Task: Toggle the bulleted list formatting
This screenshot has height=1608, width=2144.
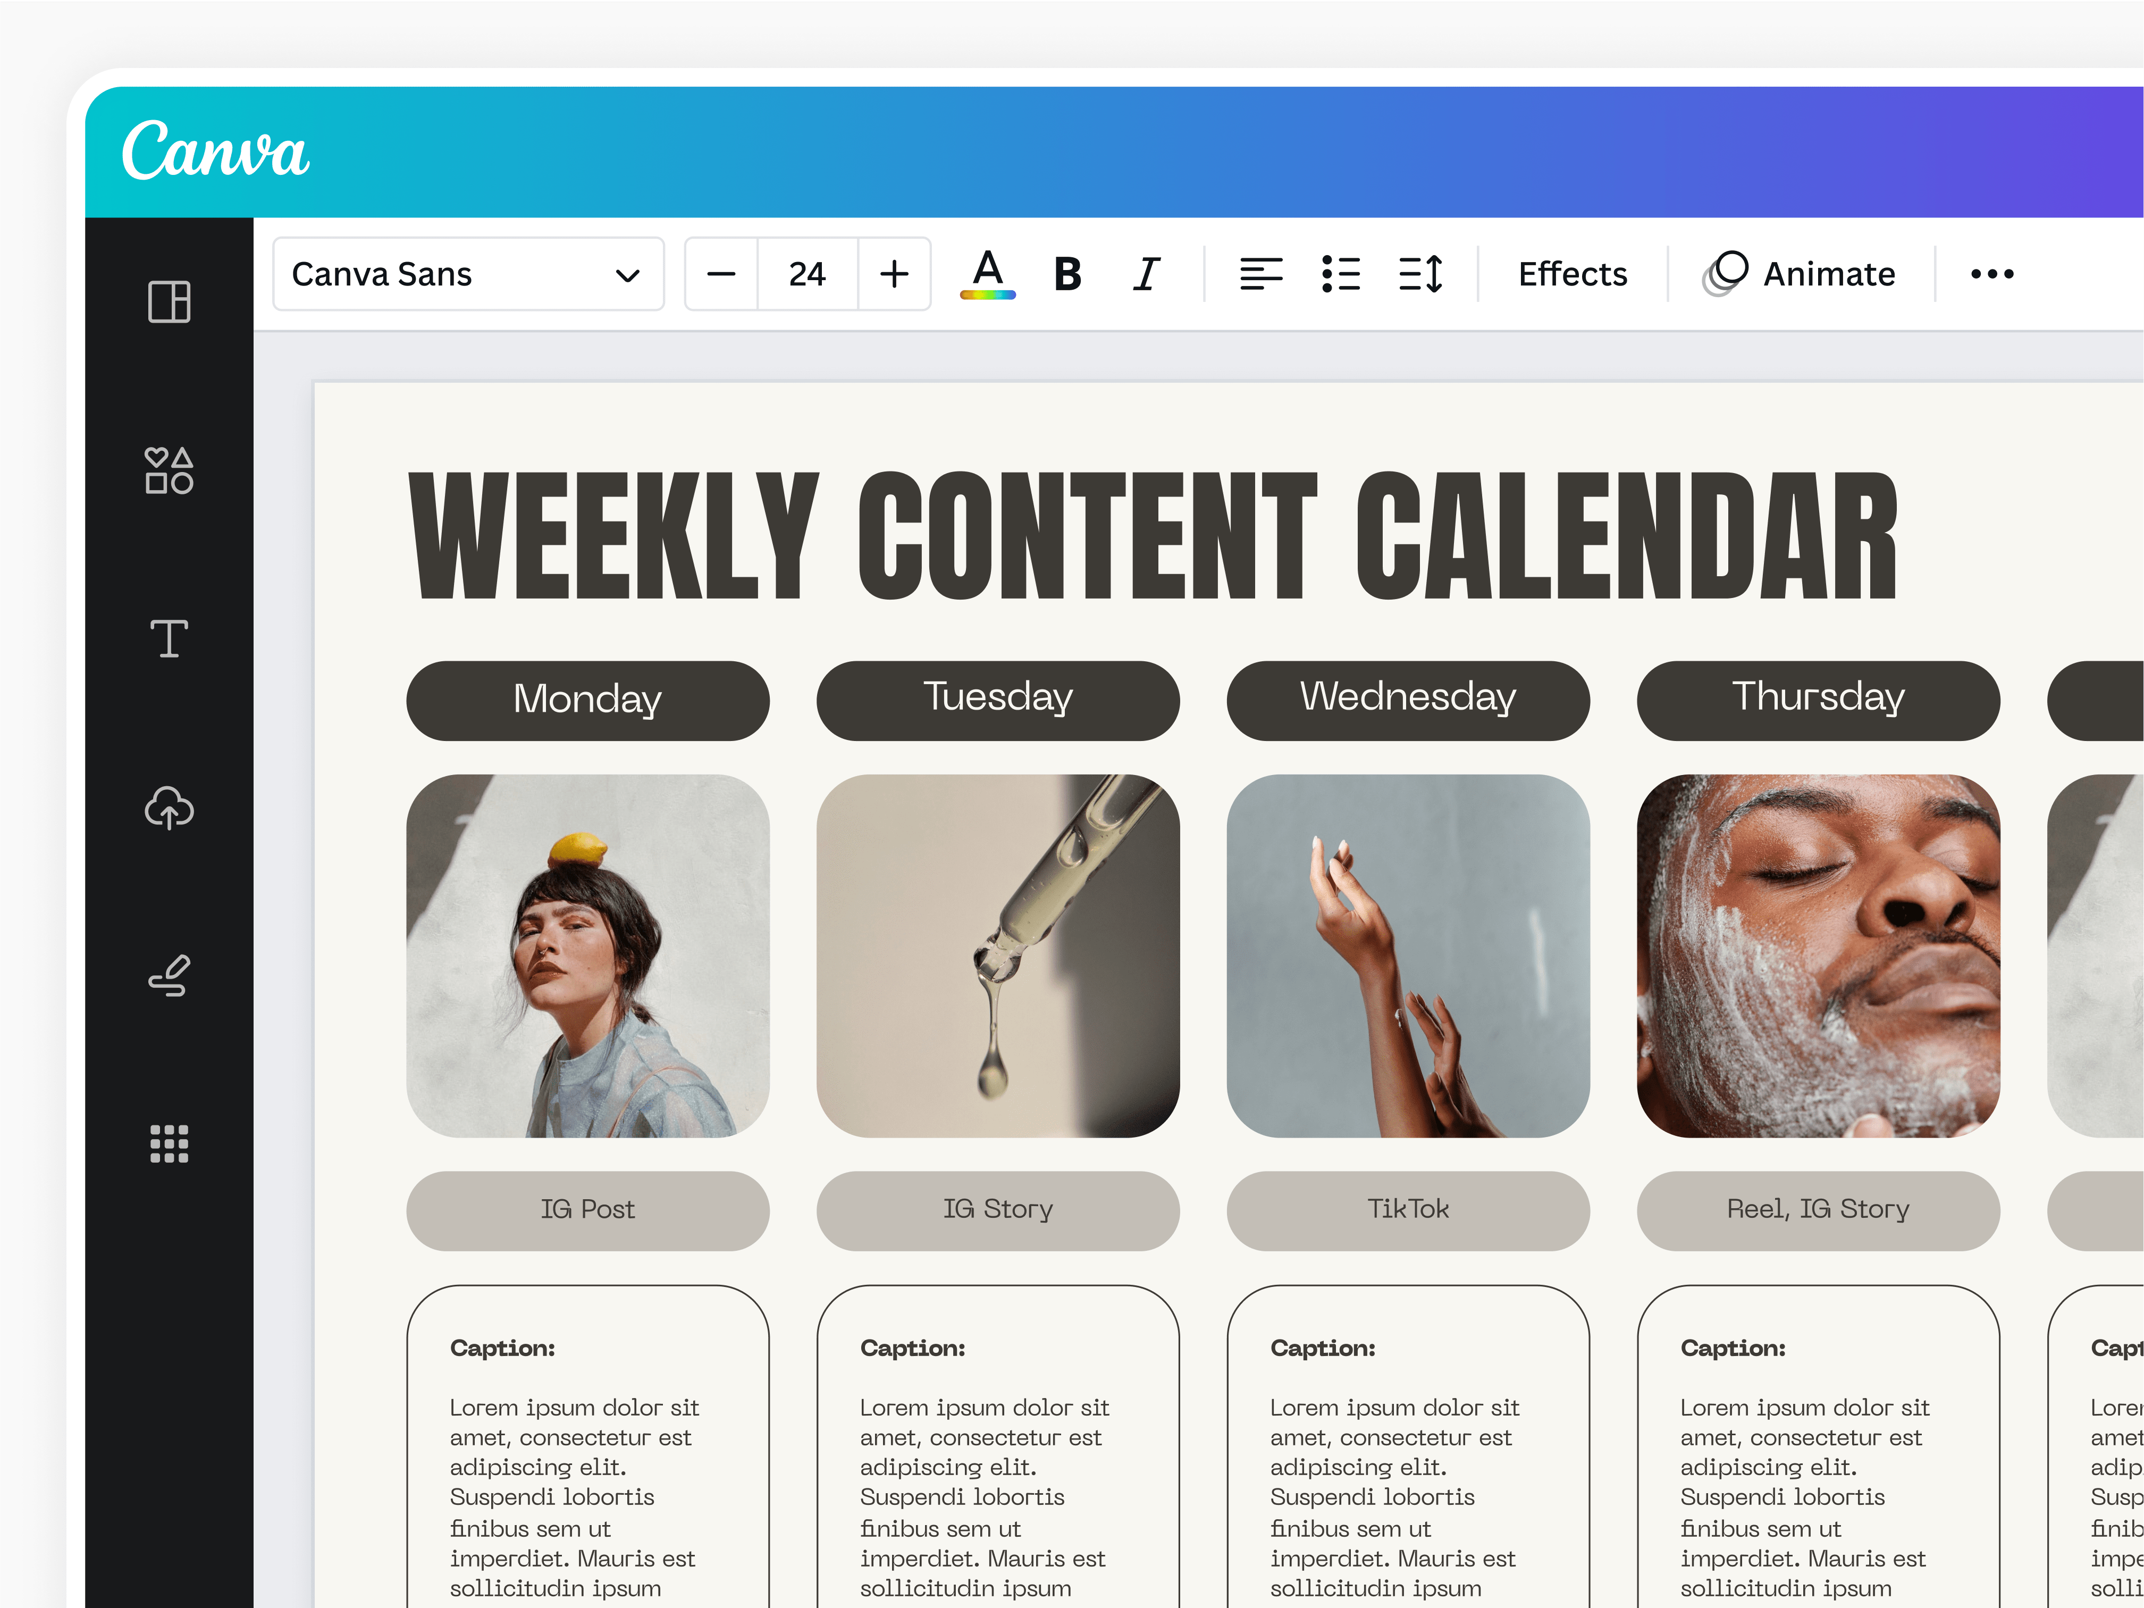Action: click(1342, 274)
